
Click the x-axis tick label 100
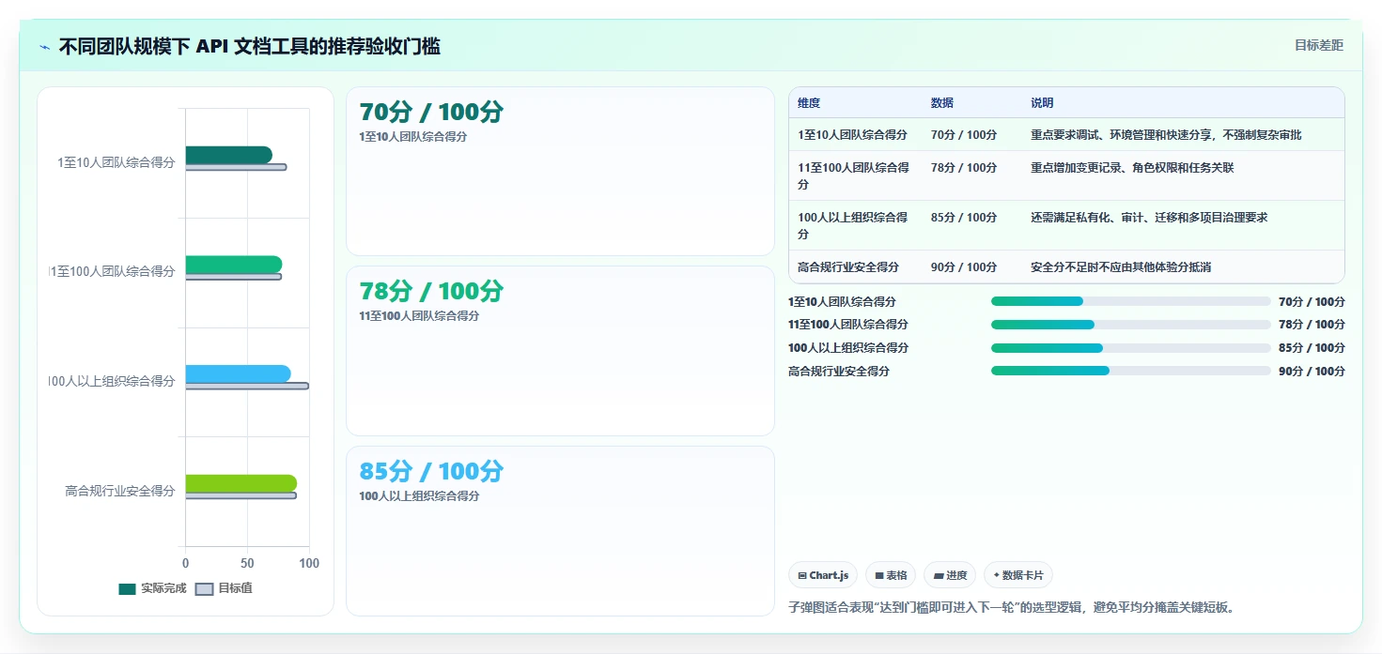(x=309, y=564)
